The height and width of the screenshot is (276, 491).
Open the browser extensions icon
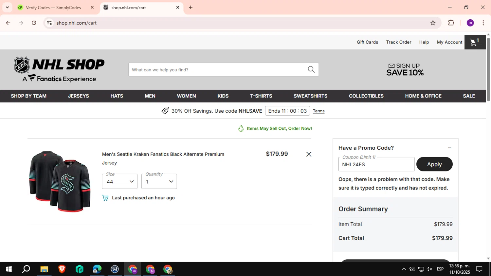[451, 23]
